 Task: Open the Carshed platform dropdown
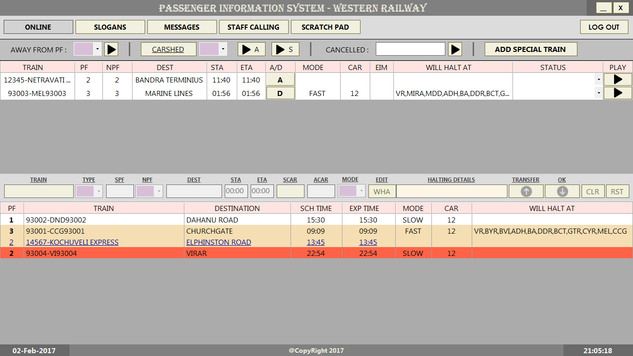point(223,49)
